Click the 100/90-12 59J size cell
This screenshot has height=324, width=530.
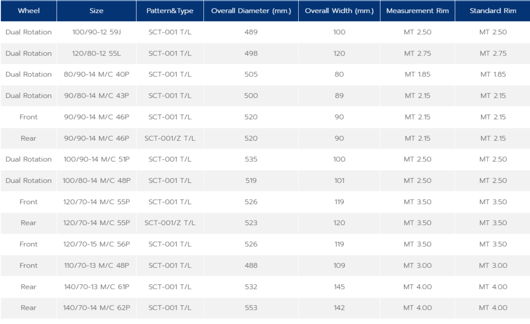pyautogui.click(x=96, y=32)
